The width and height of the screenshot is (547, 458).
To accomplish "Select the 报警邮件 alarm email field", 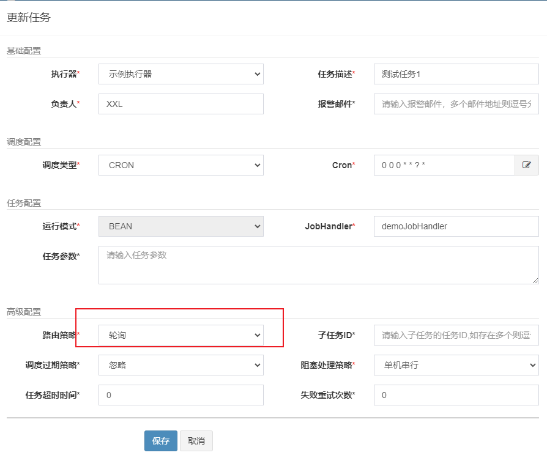I will pos(456,104).
